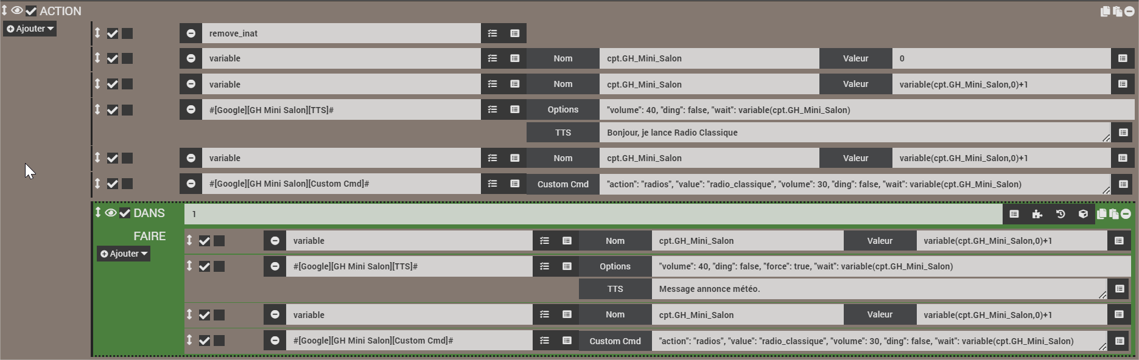Remove the ACTION block with minus icon
The height and width of the screenshot is (360, 1139).
pyautogui.click(x=1129, y=11)
